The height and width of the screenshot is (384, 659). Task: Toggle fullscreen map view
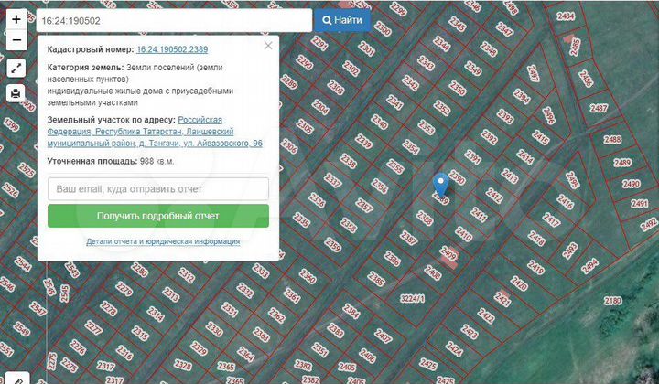[x=16, y=68]
